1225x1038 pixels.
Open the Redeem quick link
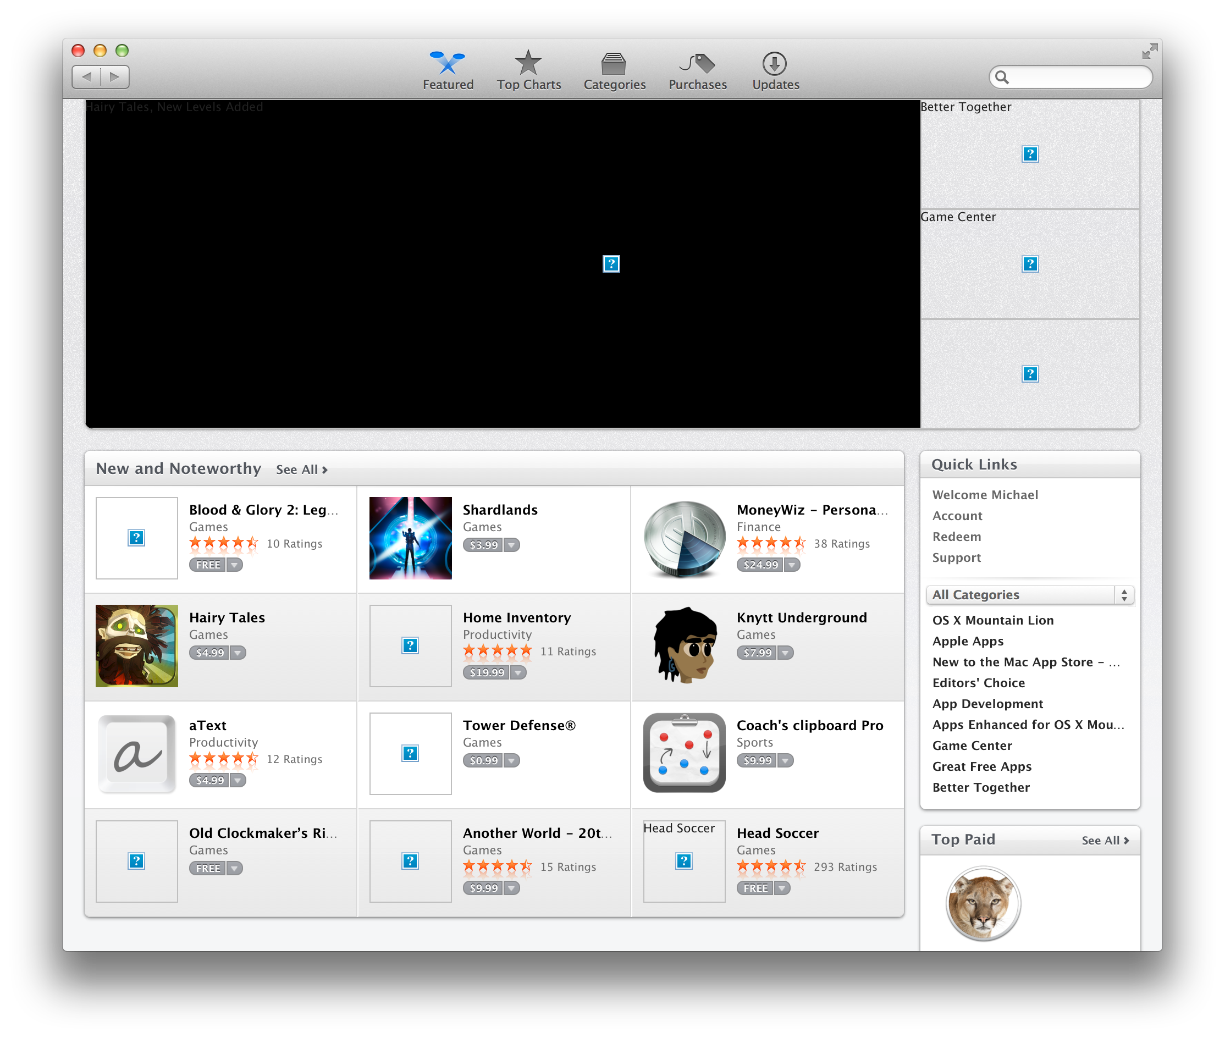[x=957, y=537]
